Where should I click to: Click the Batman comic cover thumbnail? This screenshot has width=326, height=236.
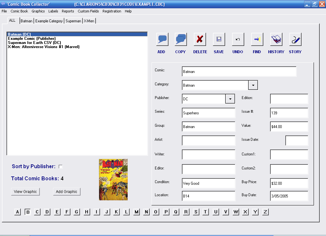pyautogui.click(x=113, y=180)
